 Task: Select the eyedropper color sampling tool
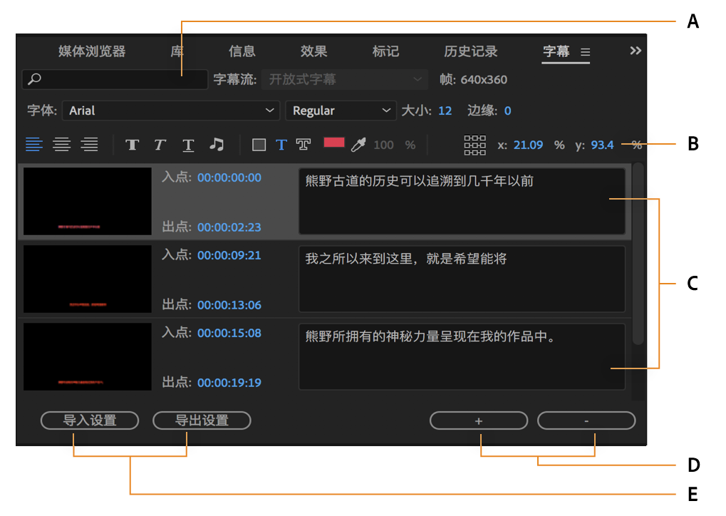point(358,144)
